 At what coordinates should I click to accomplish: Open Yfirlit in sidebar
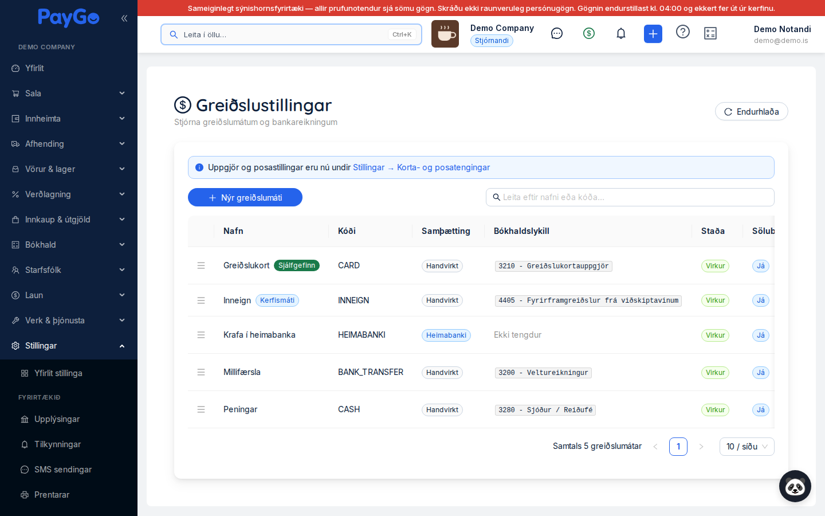click(x=69, y=68)
